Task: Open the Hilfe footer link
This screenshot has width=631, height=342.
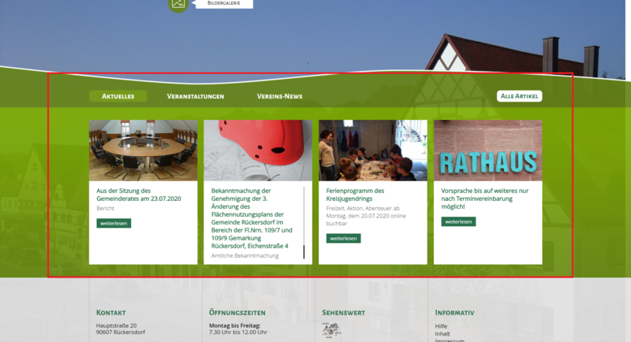Action: [441, 326]
